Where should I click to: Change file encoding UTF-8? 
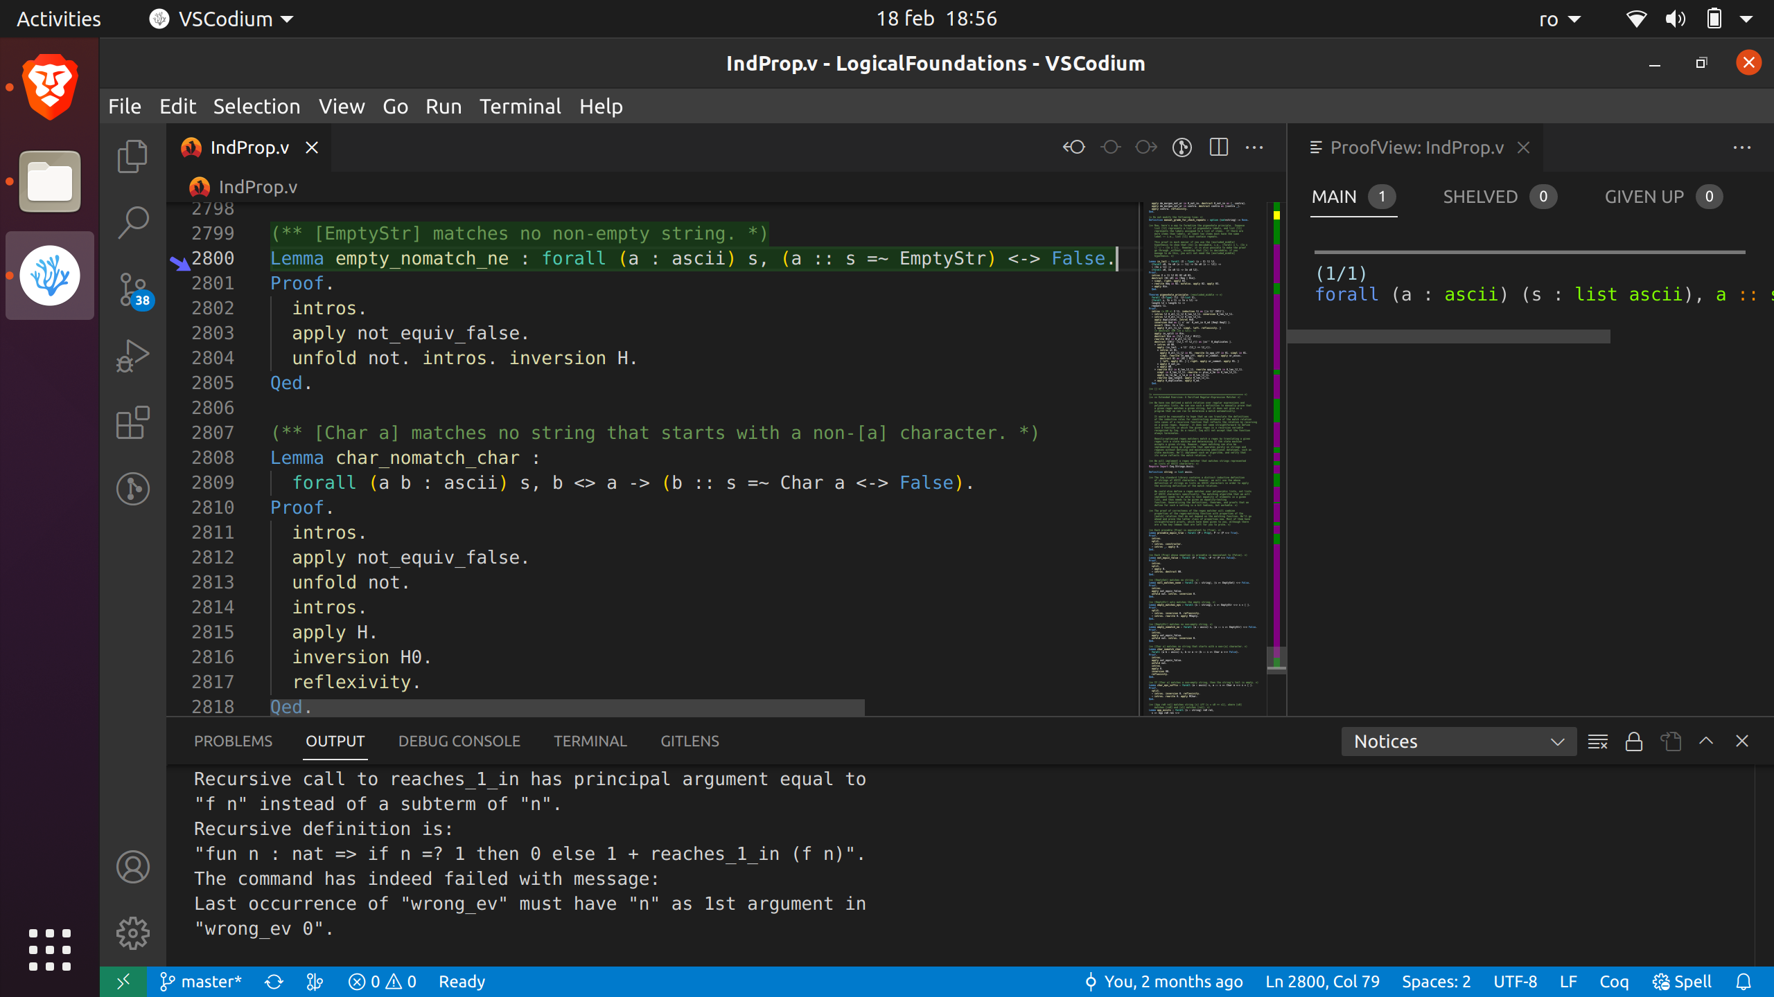tap(1515, 982)
